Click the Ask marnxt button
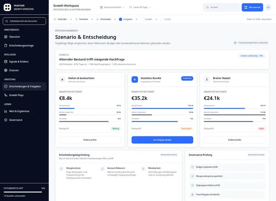The height and width of the screenshot is (201, 276). pos(252,8)
